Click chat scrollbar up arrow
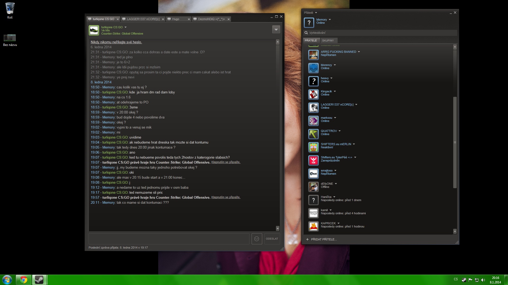The width and height of the screenshot is (508, 285). 278,42
